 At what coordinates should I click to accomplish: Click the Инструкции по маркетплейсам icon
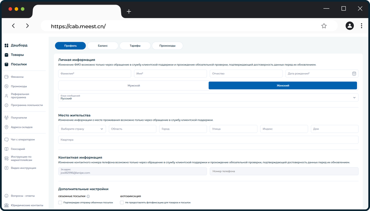(6, 158)
